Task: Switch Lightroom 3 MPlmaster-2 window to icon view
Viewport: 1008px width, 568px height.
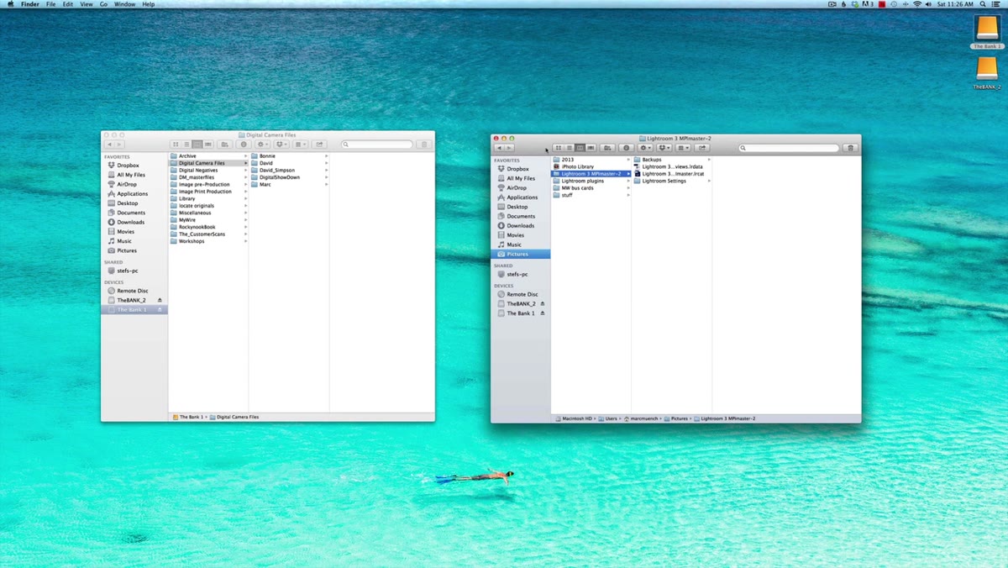Action: coord(559,148)
